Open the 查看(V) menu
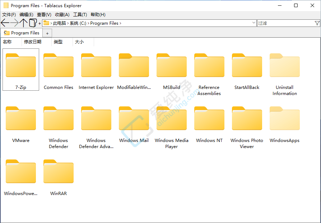The image size is (321, 223). pyautogui.click(x=44, y=15)
